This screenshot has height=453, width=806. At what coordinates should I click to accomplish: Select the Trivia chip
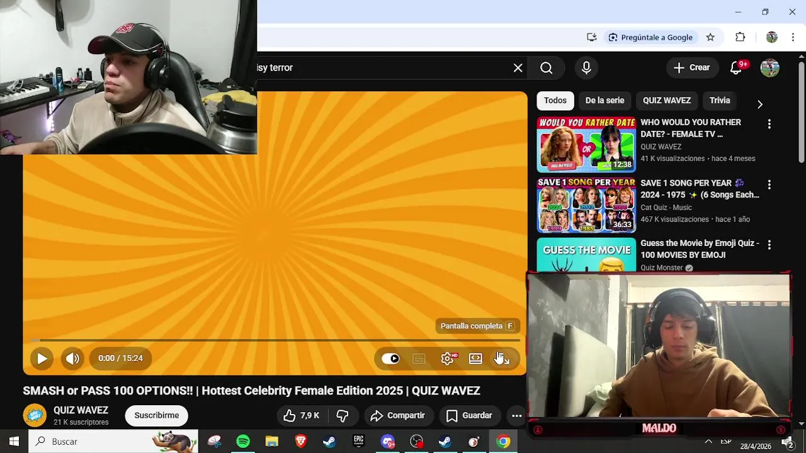[x=720, y=101]
